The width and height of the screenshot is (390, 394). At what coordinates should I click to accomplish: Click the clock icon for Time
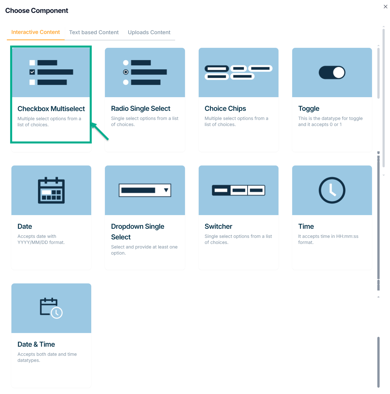[x=332, y=190]
